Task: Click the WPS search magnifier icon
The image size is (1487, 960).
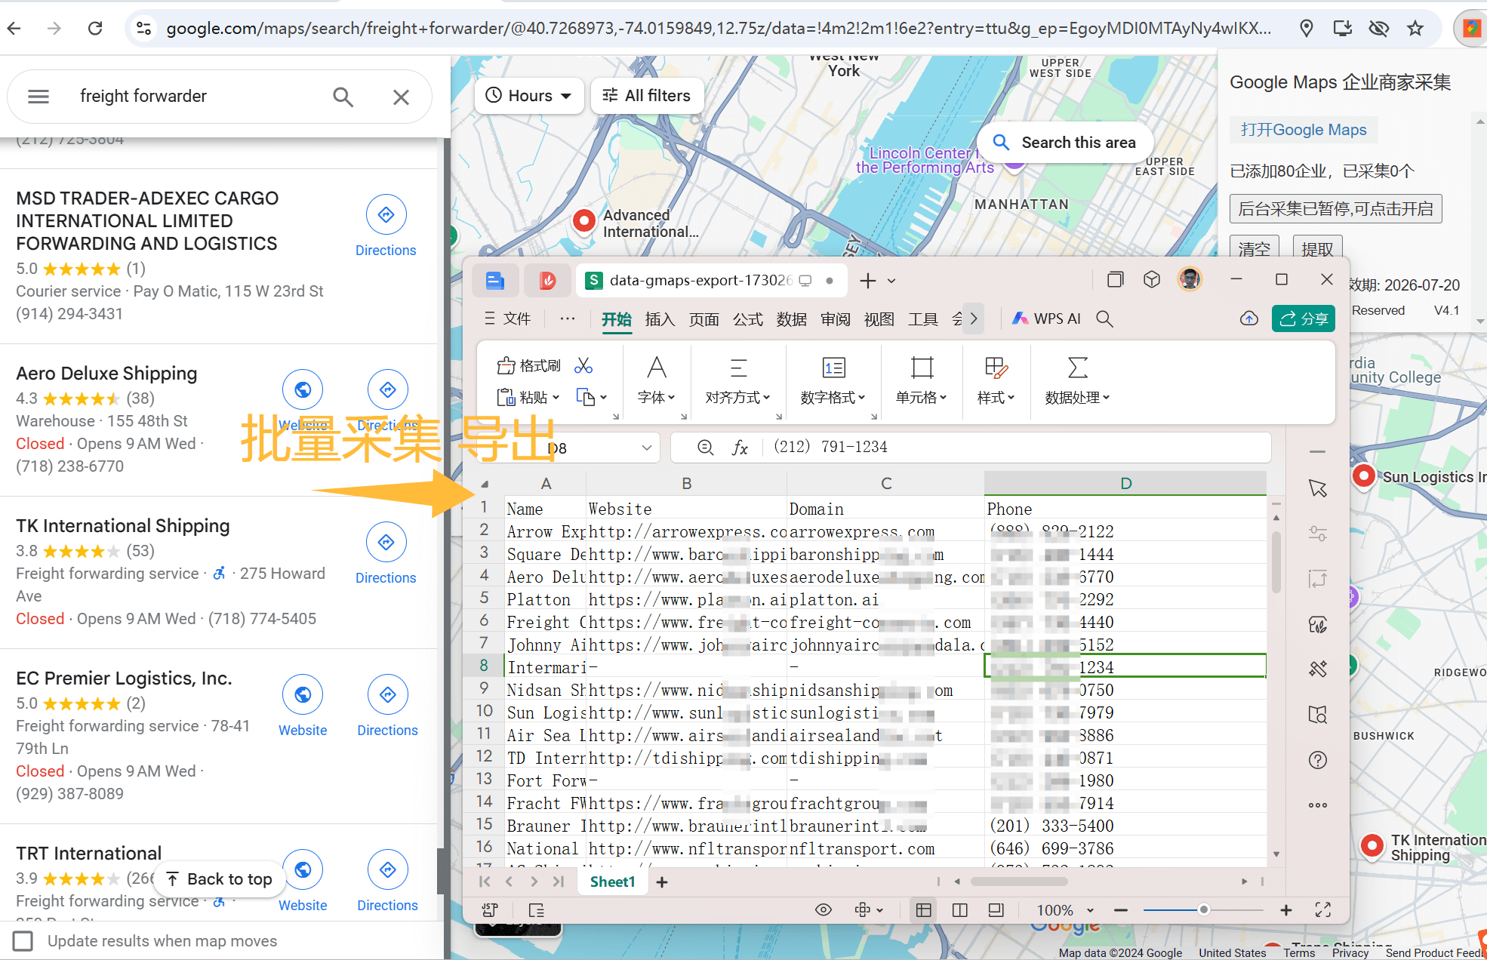Action: click(1104, 318)
